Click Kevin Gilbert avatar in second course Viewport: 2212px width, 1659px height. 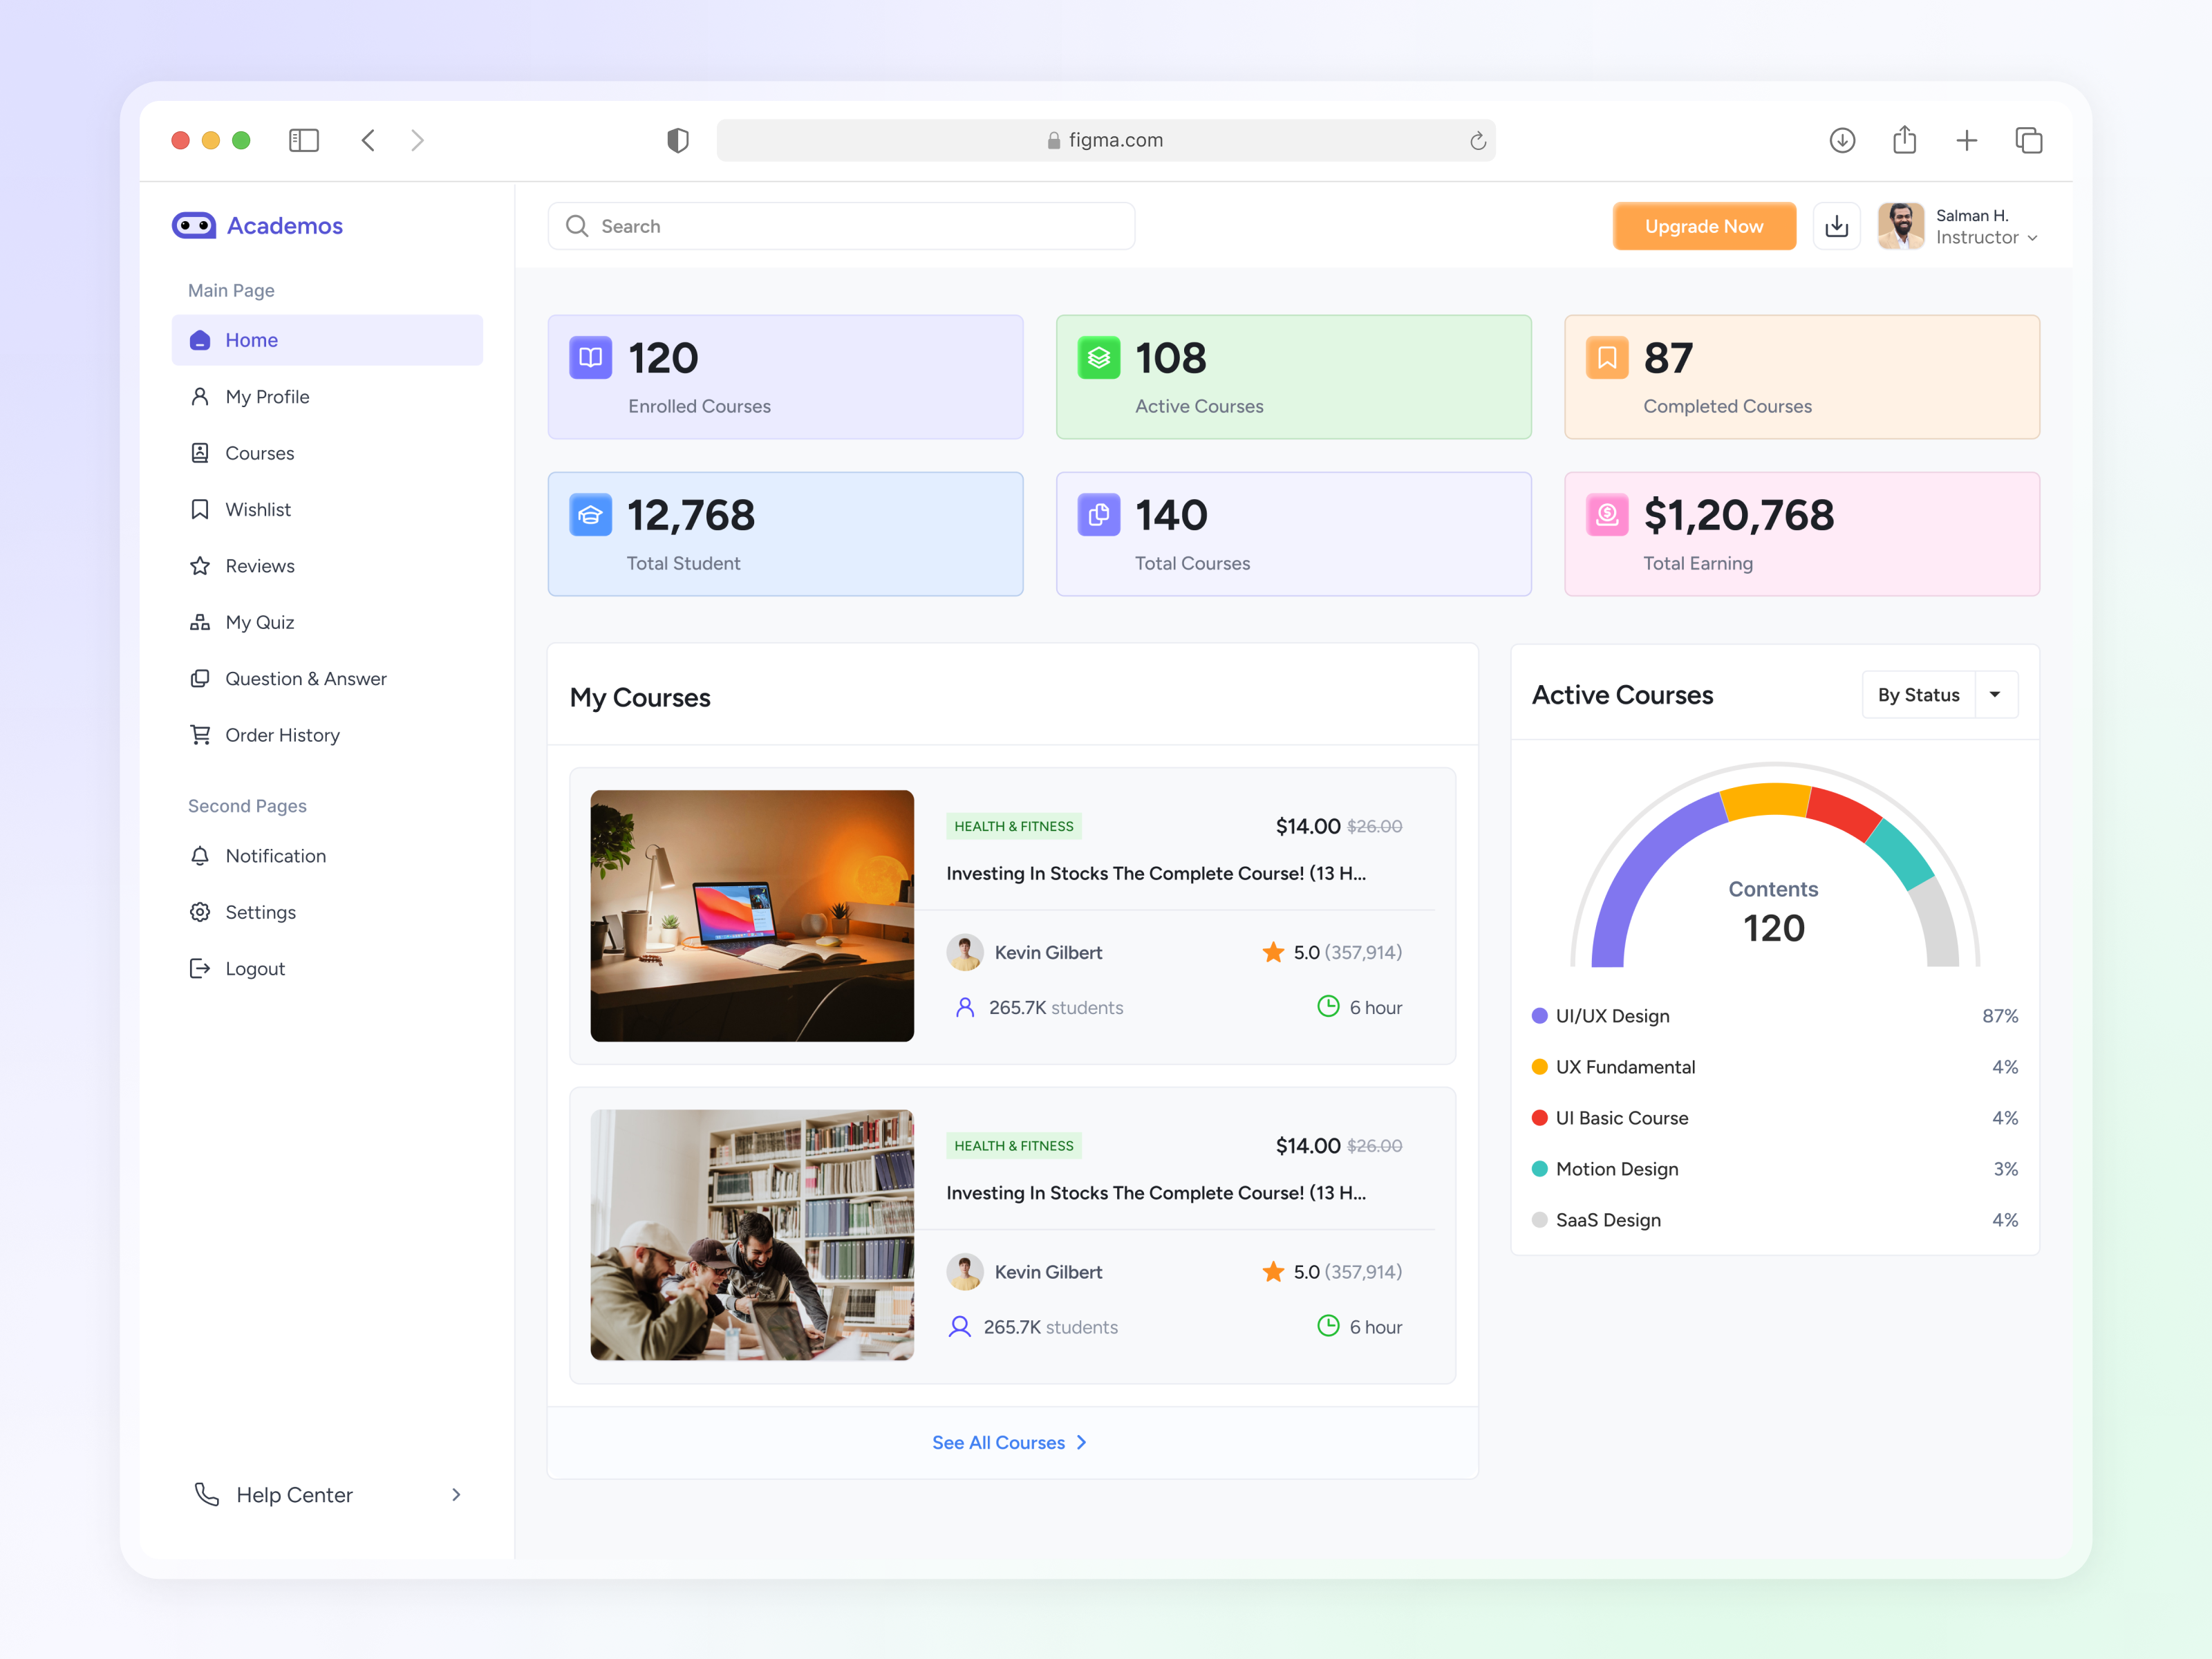[x=965, y=1272]
